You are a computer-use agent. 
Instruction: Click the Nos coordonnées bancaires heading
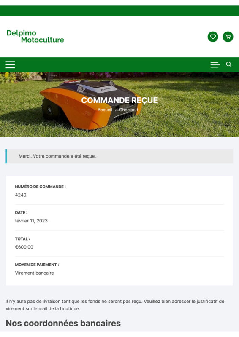63,323
